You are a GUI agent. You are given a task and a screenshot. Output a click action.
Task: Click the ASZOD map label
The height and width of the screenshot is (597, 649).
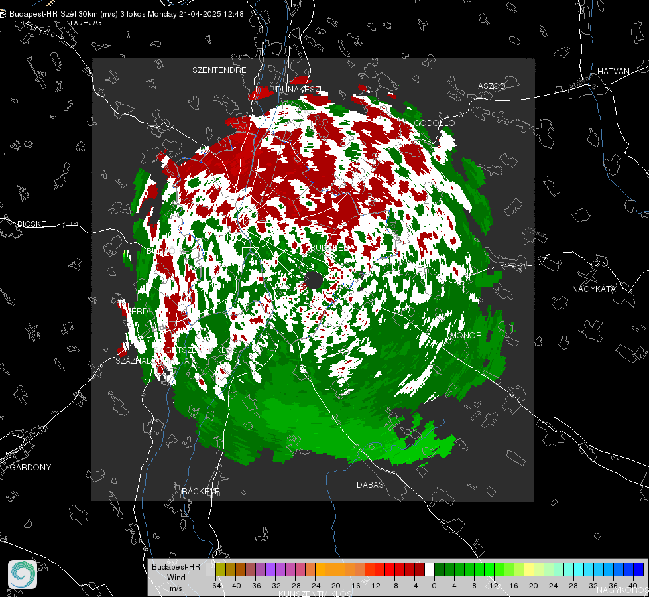click(492, 86)
